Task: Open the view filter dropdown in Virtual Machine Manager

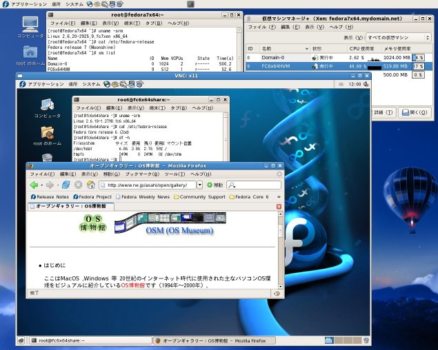Action: pyautogui.click(x=399, y=37)
